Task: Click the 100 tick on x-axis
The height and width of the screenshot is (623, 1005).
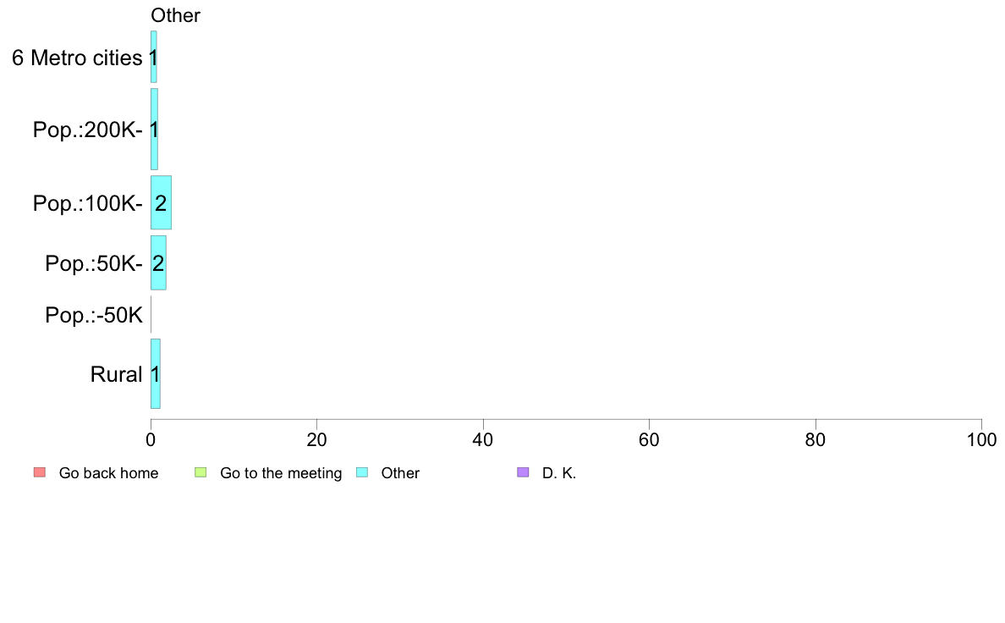Action: 981,439
